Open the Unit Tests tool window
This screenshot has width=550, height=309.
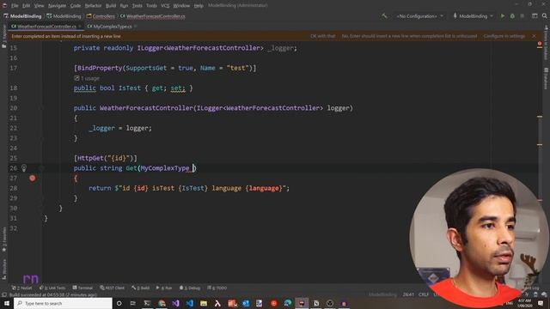(x=52, y=288)
